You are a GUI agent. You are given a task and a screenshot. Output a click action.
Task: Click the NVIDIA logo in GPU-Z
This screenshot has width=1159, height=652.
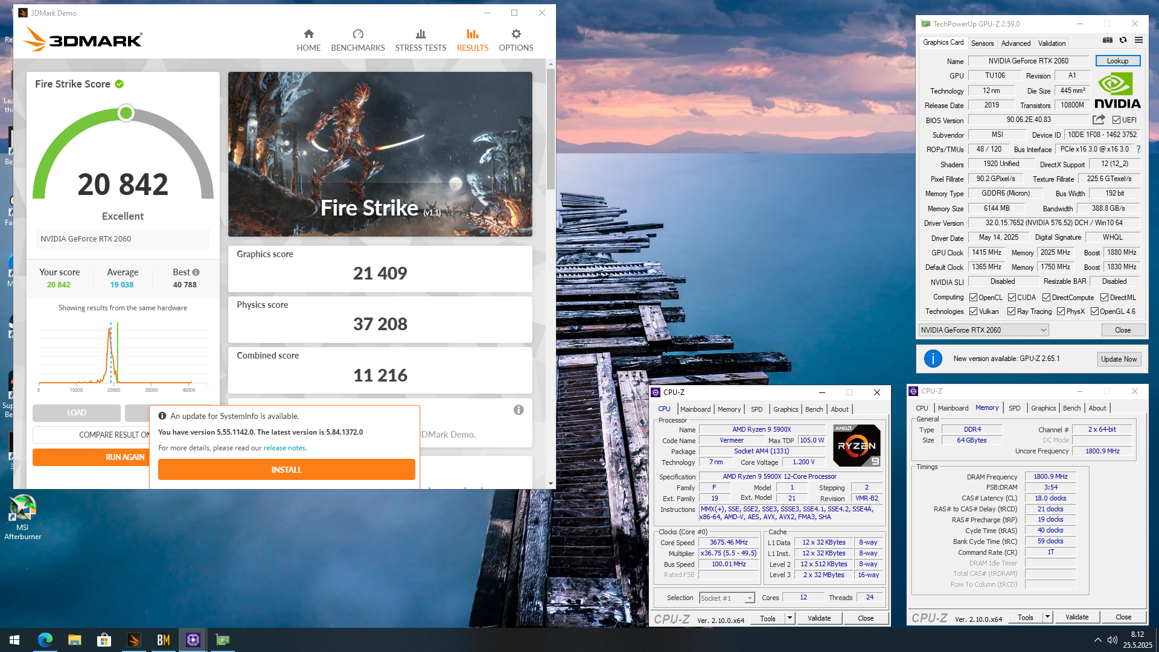coord(1117,91)
